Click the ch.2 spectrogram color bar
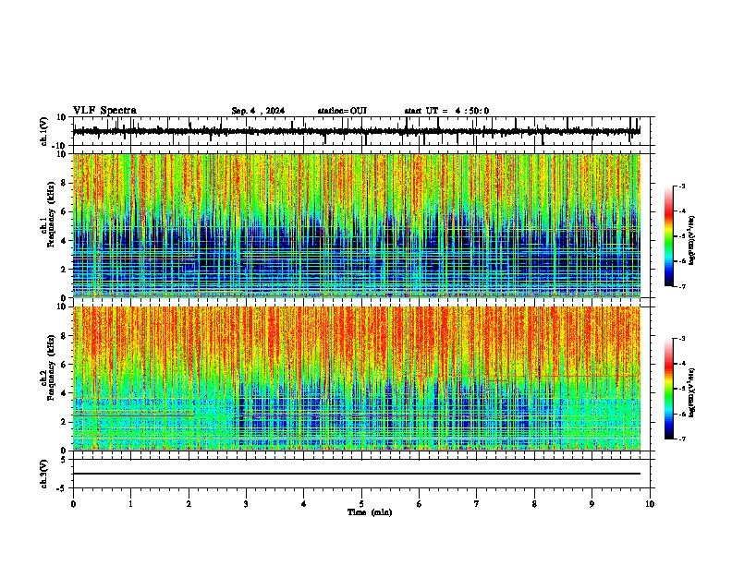 click(669, 389)
